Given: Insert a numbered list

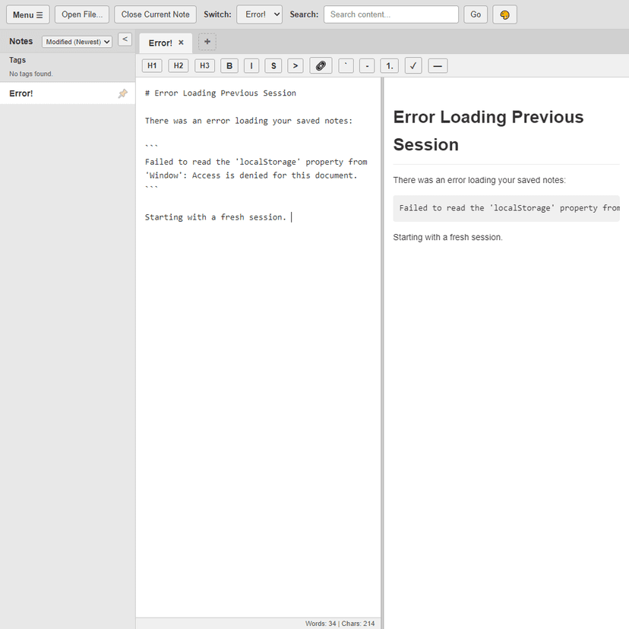Looking at the screenshot, I should click(388, 65).
